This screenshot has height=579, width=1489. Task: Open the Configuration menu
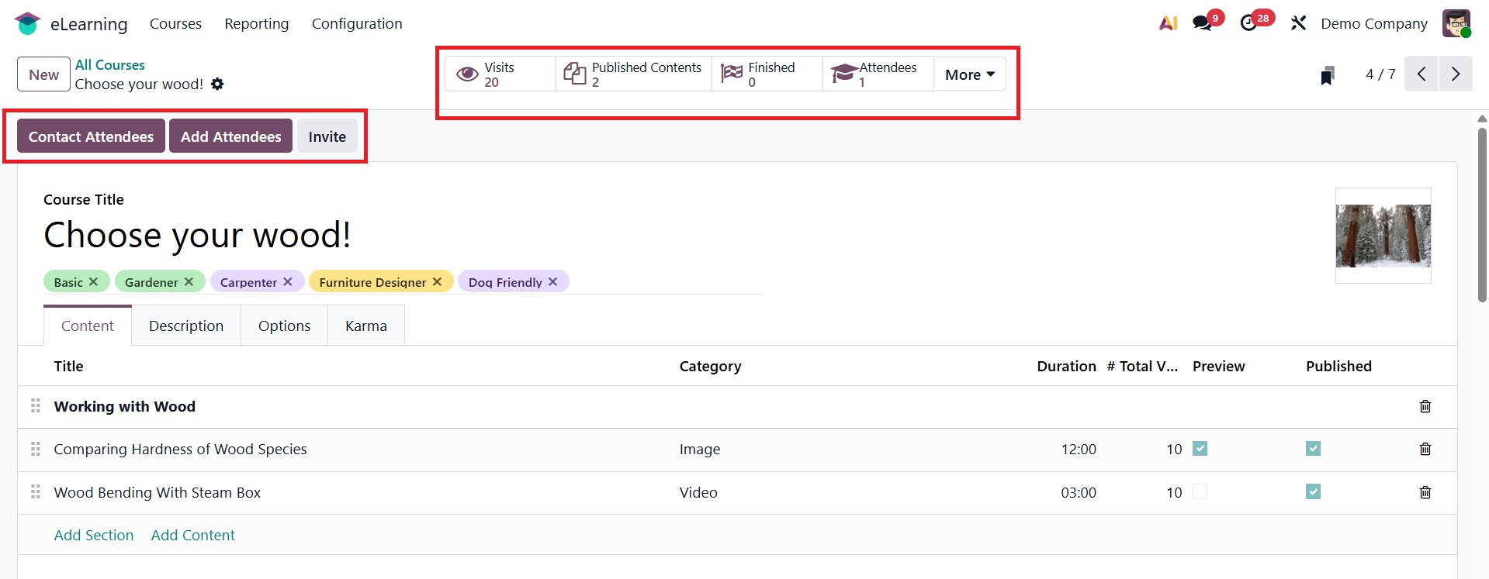(x=357, y=24)
